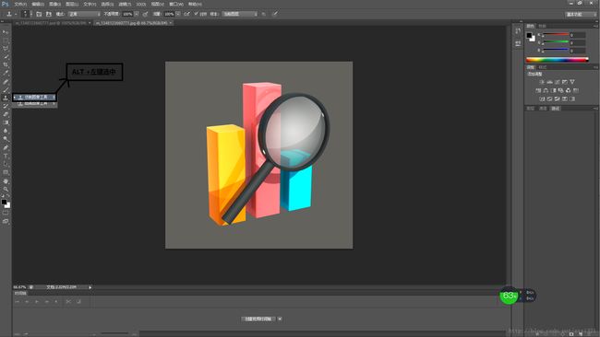Add a Curves adjustment

pyautogui.click(x=558, y=82)
